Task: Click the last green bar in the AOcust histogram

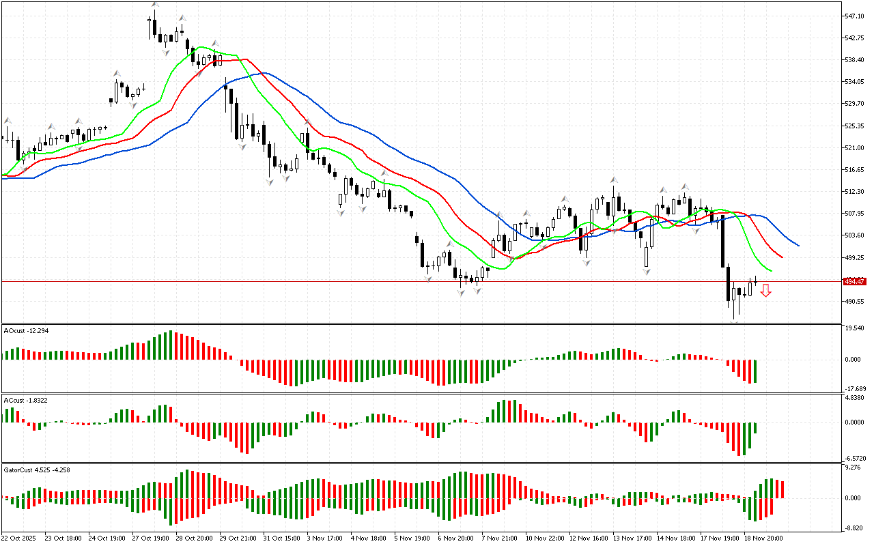Action: coord(755,371)
